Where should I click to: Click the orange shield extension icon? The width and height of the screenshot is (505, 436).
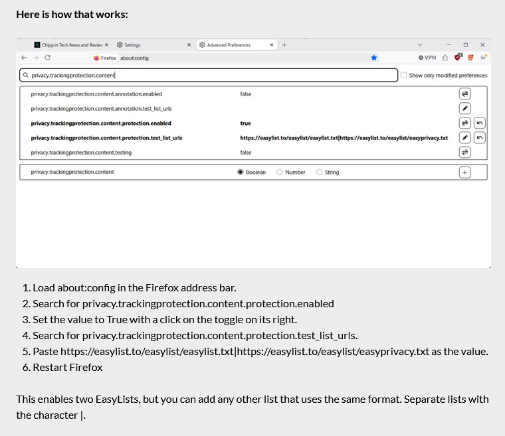tap(470, 58)
